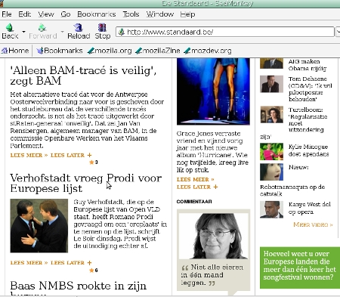Open the Kylie Minogue doet spandans link
This screenshot has height=297, width=340.
click(x=308, y=150)
